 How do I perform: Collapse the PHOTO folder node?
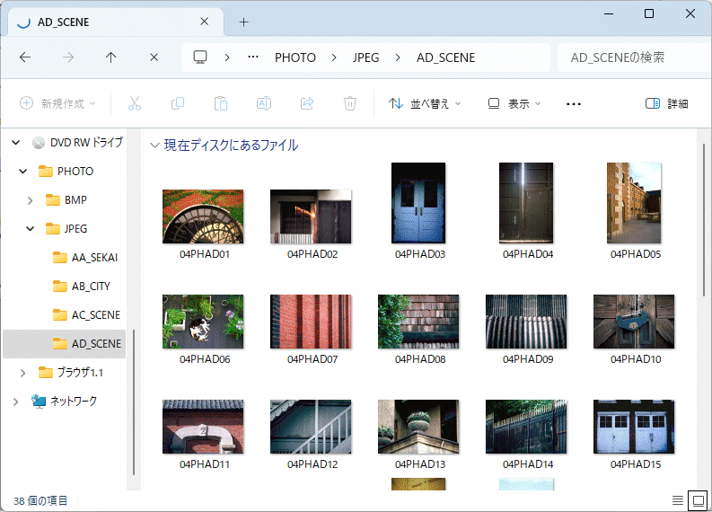pos(23,172)
